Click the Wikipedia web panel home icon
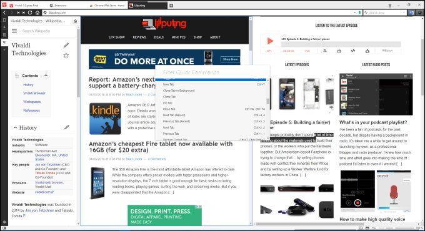The height and width of the screenshot is (231, 425). (76, 21)
